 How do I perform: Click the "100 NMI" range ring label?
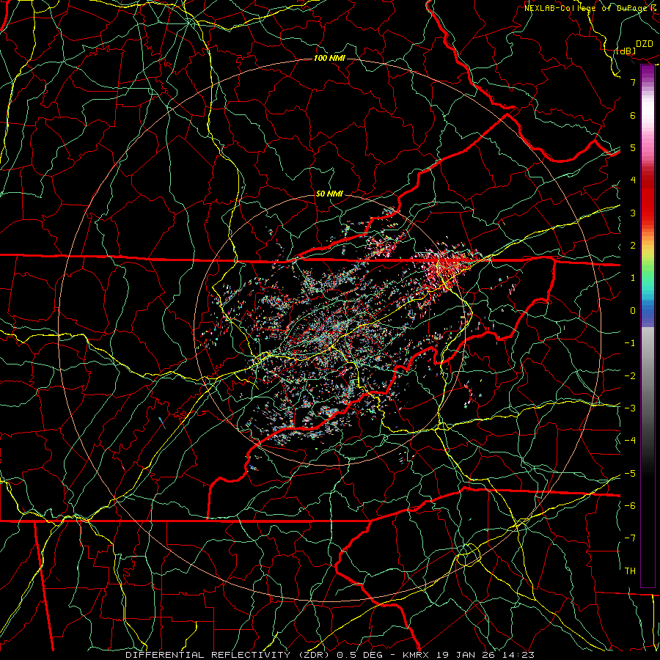click(x=329, y=58)
